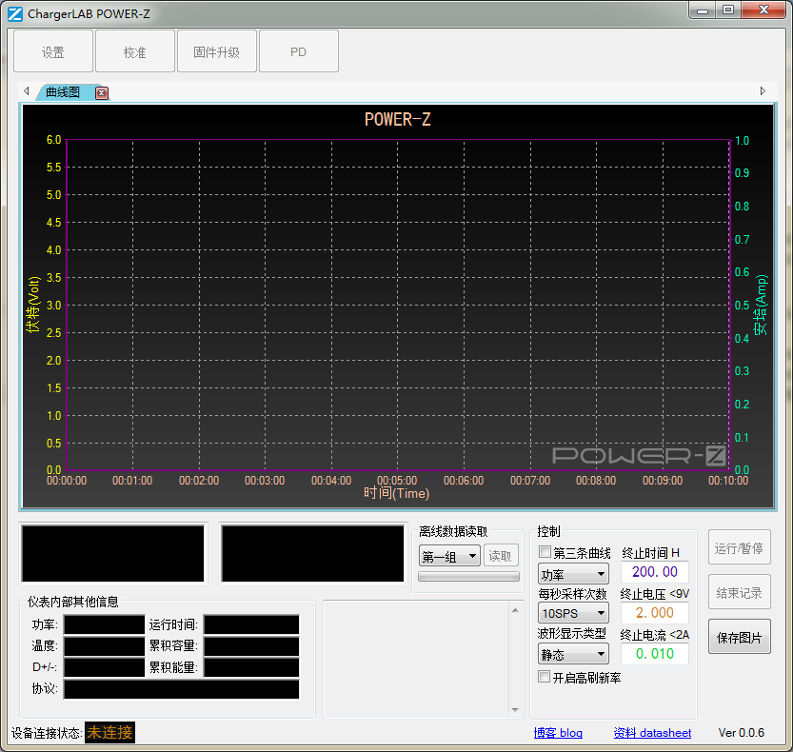Enable the 开启高刷新率 high refresh checkbox
This screenshot has height=752, width=793.
(544, 675)
